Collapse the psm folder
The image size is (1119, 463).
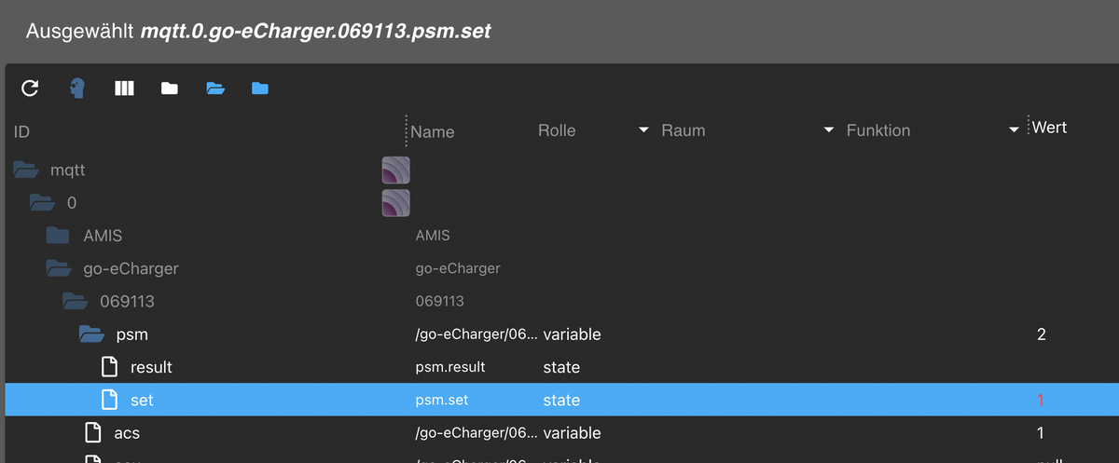(90, 334)
